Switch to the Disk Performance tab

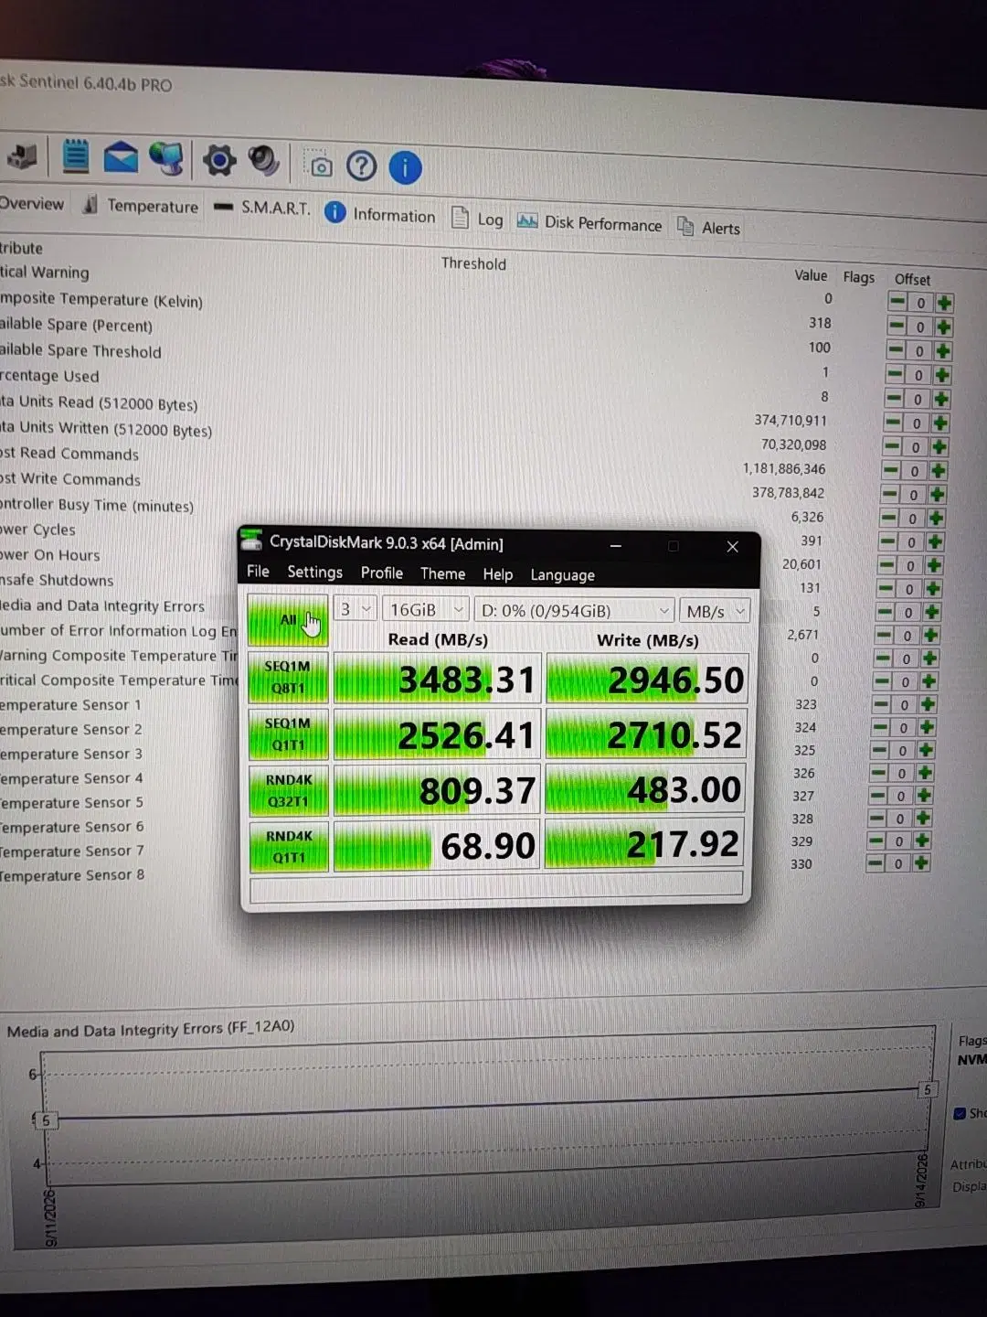click(x=589, y=223)
